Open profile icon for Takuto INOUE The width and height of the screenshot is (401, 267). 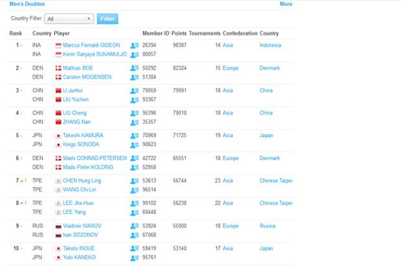135,248
